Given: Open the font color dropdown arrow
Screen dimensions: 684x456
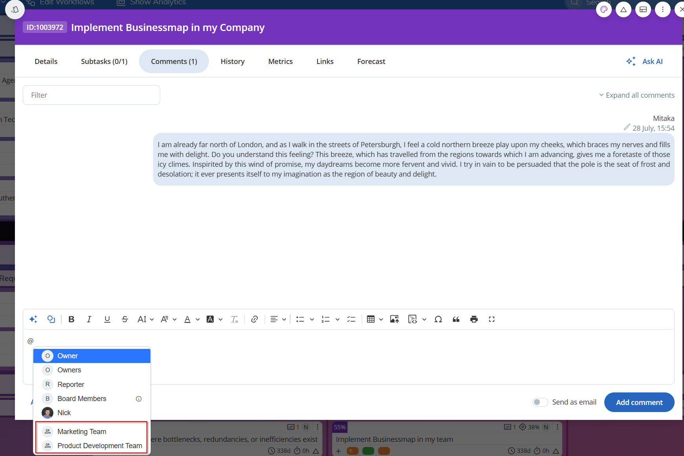Looking at the screenshot, I should [x=198, y=319].
